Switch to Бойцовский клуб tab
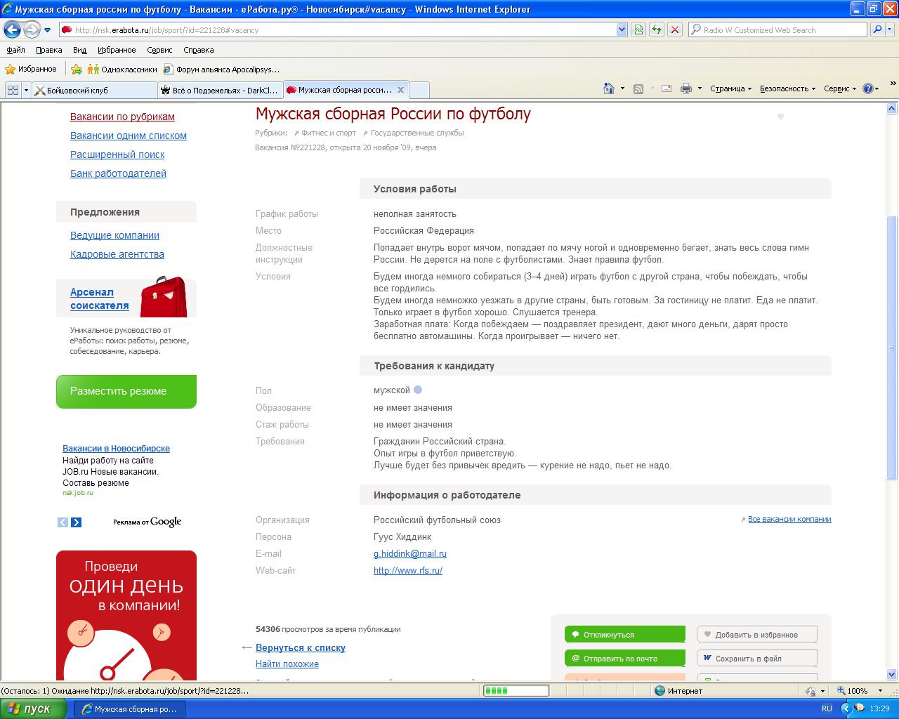The width and height of the screenshot is (899, 719). pyautogui.click(x=95, y=90)
